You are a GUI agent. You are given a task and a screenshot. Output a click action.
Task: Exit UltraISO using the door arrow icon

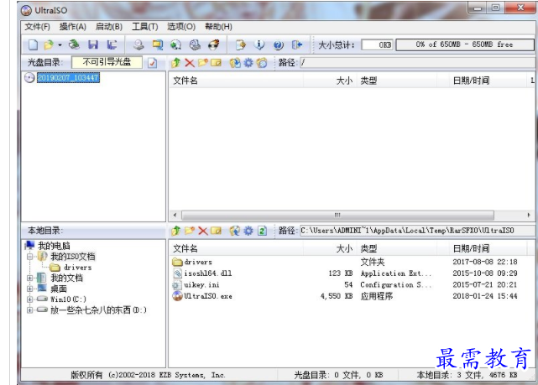click(297, 45)
